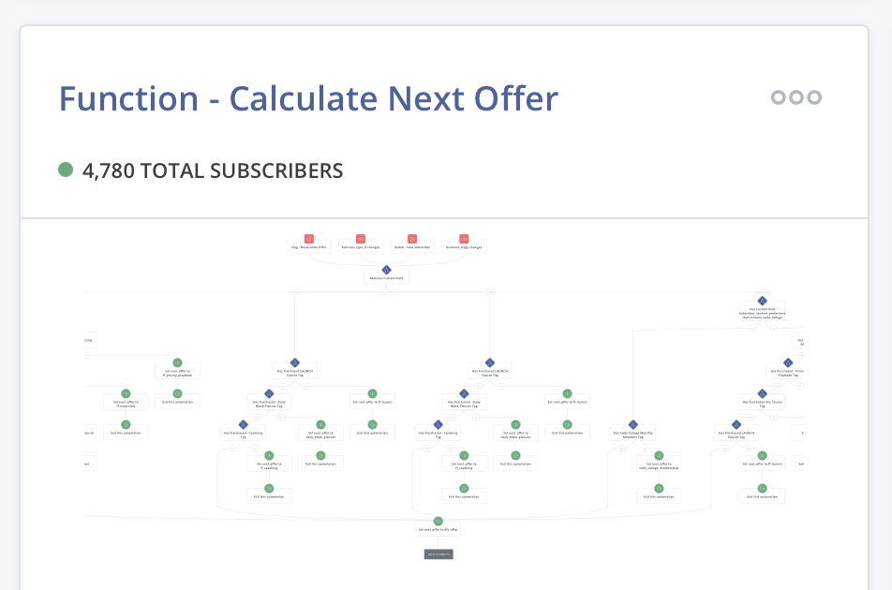The width and height of the screenshot is (892, 590).
Task: Click the "Function - Calculate Next Offer" title to rename
Action: pos(307,98)
